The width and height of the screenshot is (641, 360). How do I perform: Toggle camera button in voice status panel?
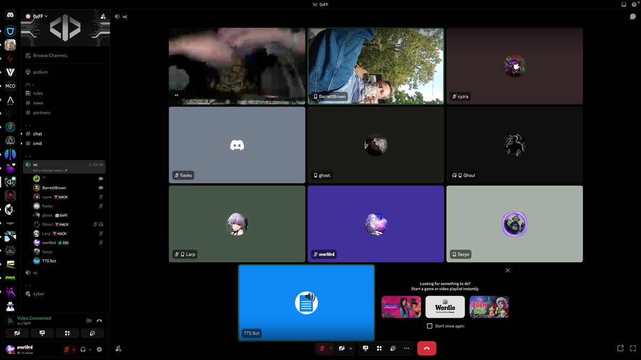[18, 333]
